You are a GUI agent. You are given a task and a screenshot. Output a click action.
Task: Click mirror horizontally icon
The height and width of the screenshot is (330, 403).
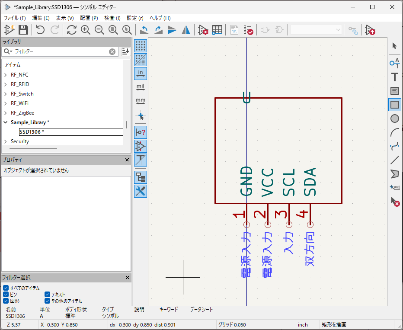coord(186,30)
